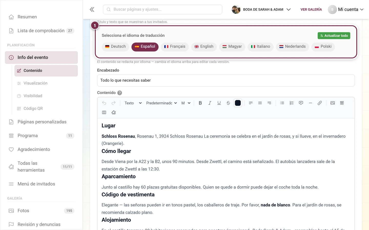Click the bold nada de blanco text
Image resolution: width=369 pixels, height=230 pixels.
tap(275, 205)
